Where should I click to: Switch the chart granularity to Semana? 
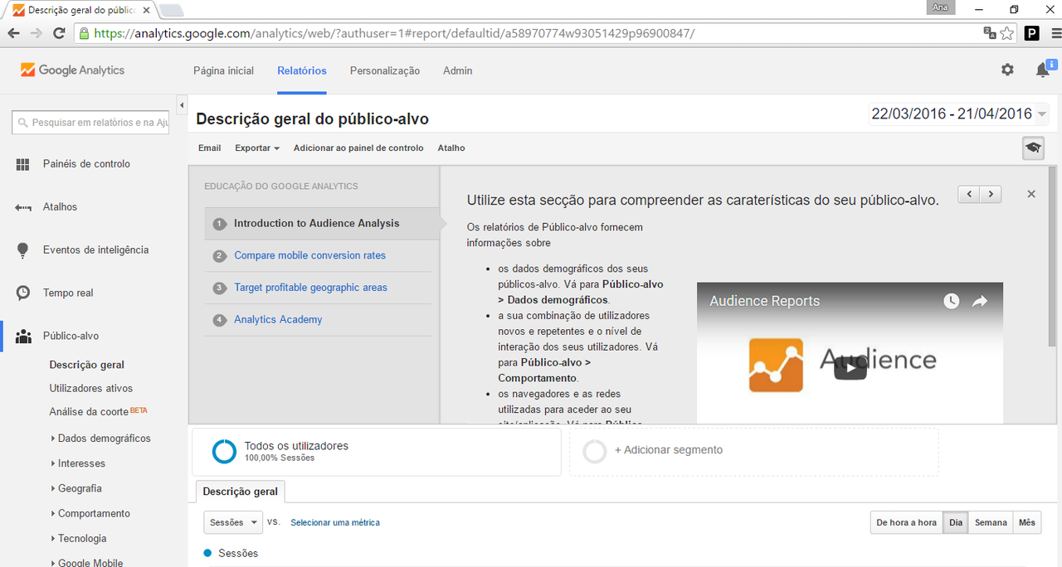coord(990,522)
